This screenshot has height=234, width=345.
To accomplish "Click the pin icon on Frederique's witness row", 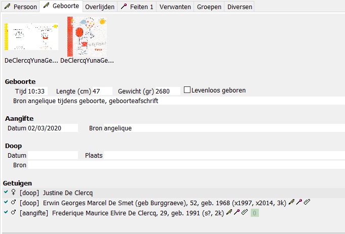I will (237, 213).
